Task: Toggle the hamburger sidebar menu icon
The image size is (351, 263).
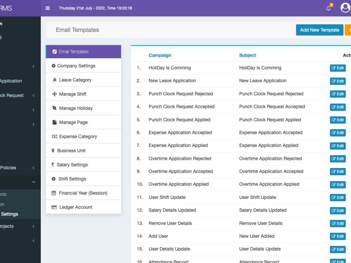Action: (47, 8)
